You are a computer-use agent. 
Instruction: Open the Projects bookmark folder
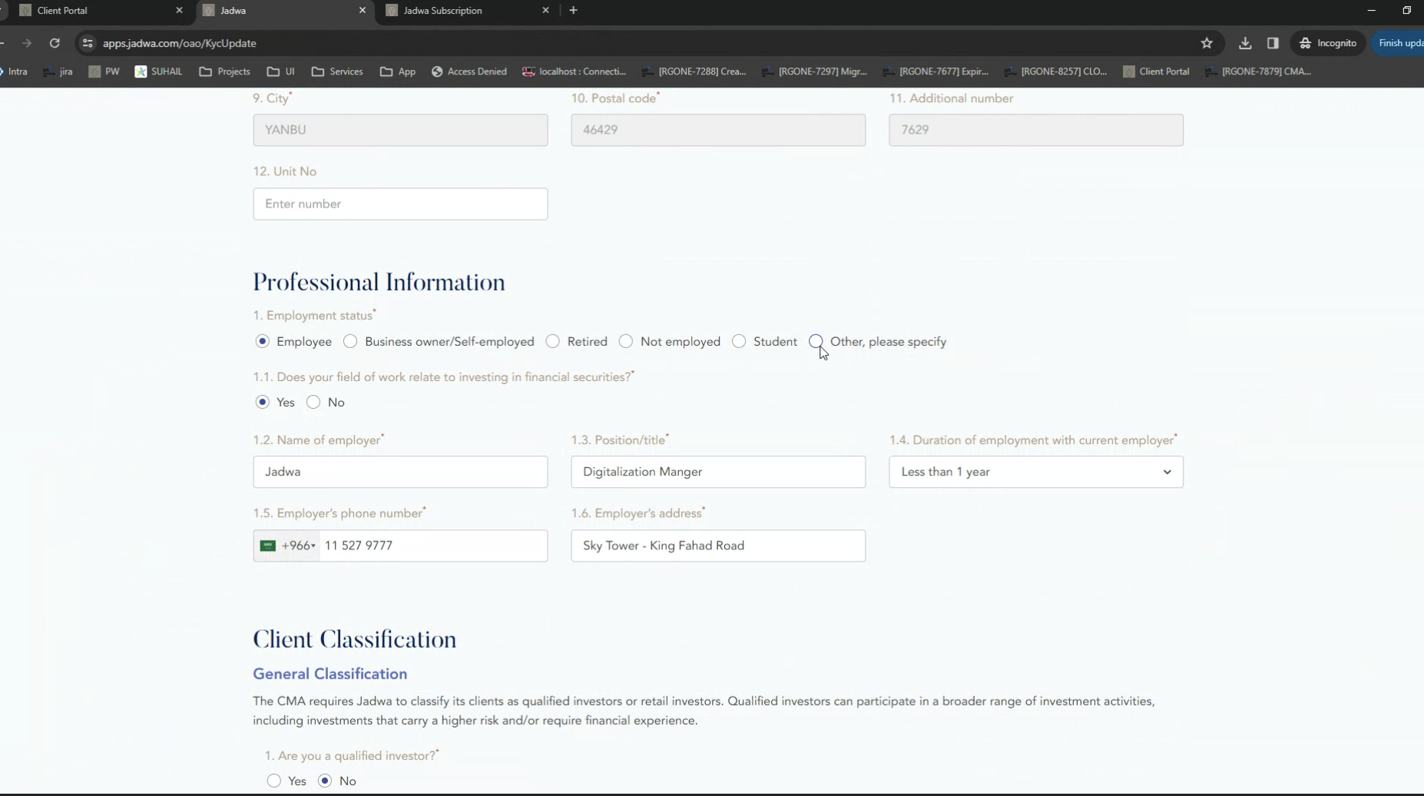(x=225, y=71)
